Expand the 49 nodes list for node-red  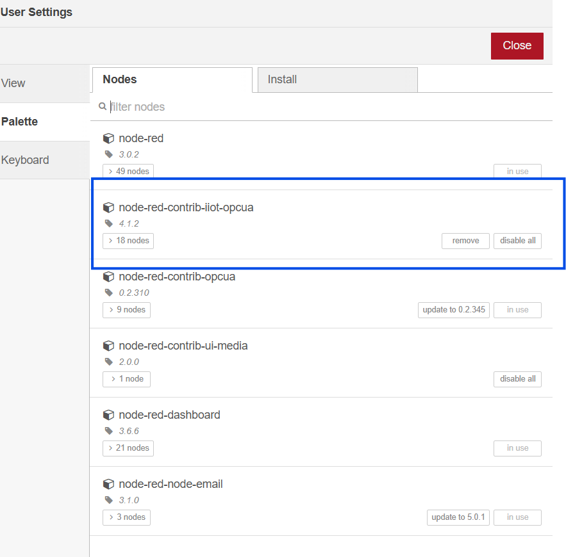pyautogui.click(x=128, y=171)
